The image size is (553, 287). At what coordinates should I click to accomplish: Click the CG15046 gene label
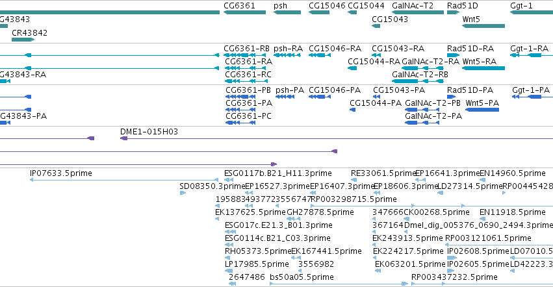click(327, 6)
